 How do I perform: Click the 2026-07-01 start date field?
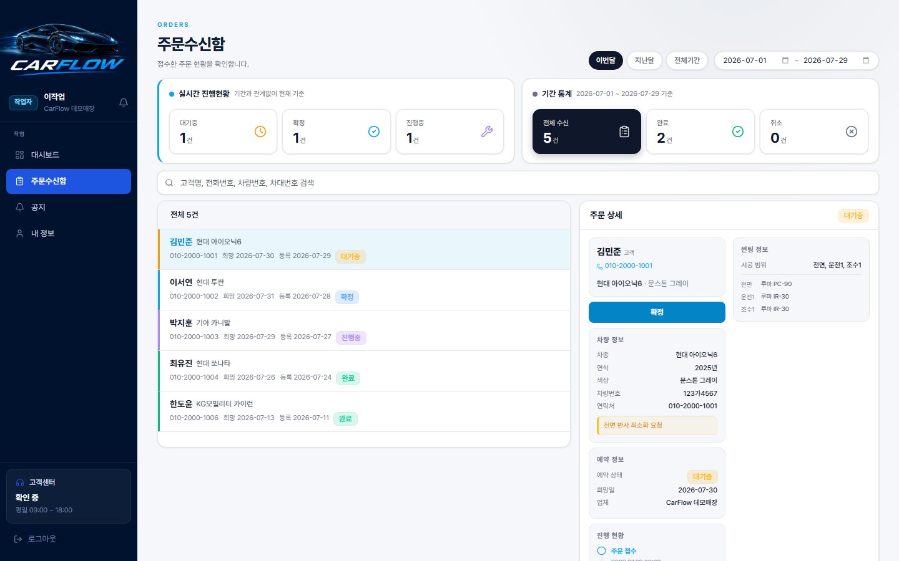coord(756,60)
